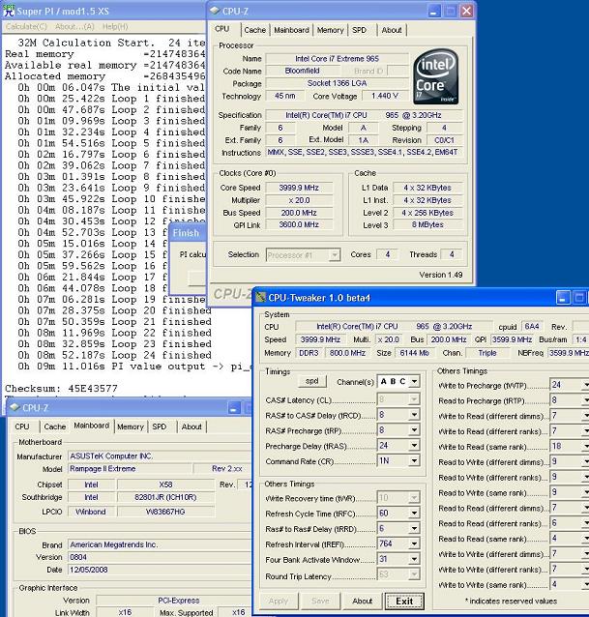589x617 pixels.
Task: Expand the Precharge Delay (tRAS) dropdown
Action: (x=414, y=446)
